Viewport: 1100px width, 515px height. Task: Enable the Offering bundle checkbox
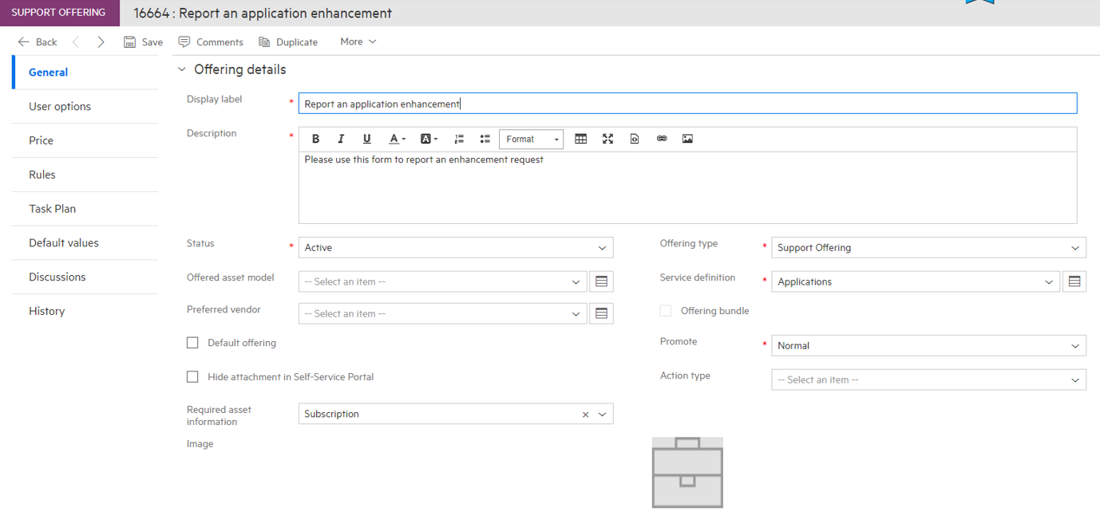666,310
